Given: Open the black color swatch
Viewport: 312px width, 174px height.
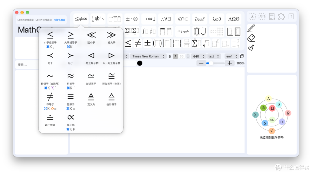Looking at the screenshot, I should click(140, 63).
